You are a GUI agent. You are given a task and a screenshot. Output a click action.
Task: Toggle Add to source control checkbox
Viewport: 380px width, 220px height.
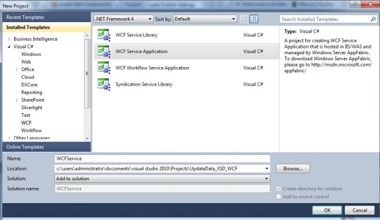(279, 197)
